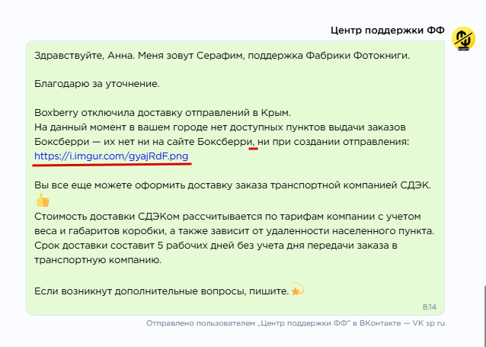Click the thumbs-up emoji in the message
Viewport: 486px width, 347px height.
click(x=43, y=200)
